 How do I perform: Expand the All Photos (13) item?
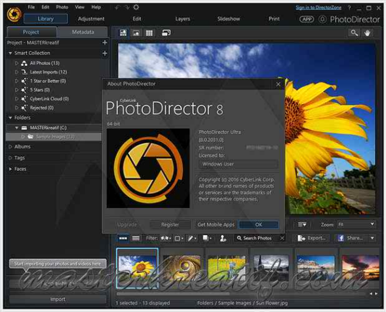[x=16, y=63]
